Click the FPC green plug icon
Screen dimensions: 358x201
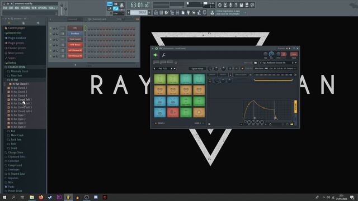(x=156, y=55)
